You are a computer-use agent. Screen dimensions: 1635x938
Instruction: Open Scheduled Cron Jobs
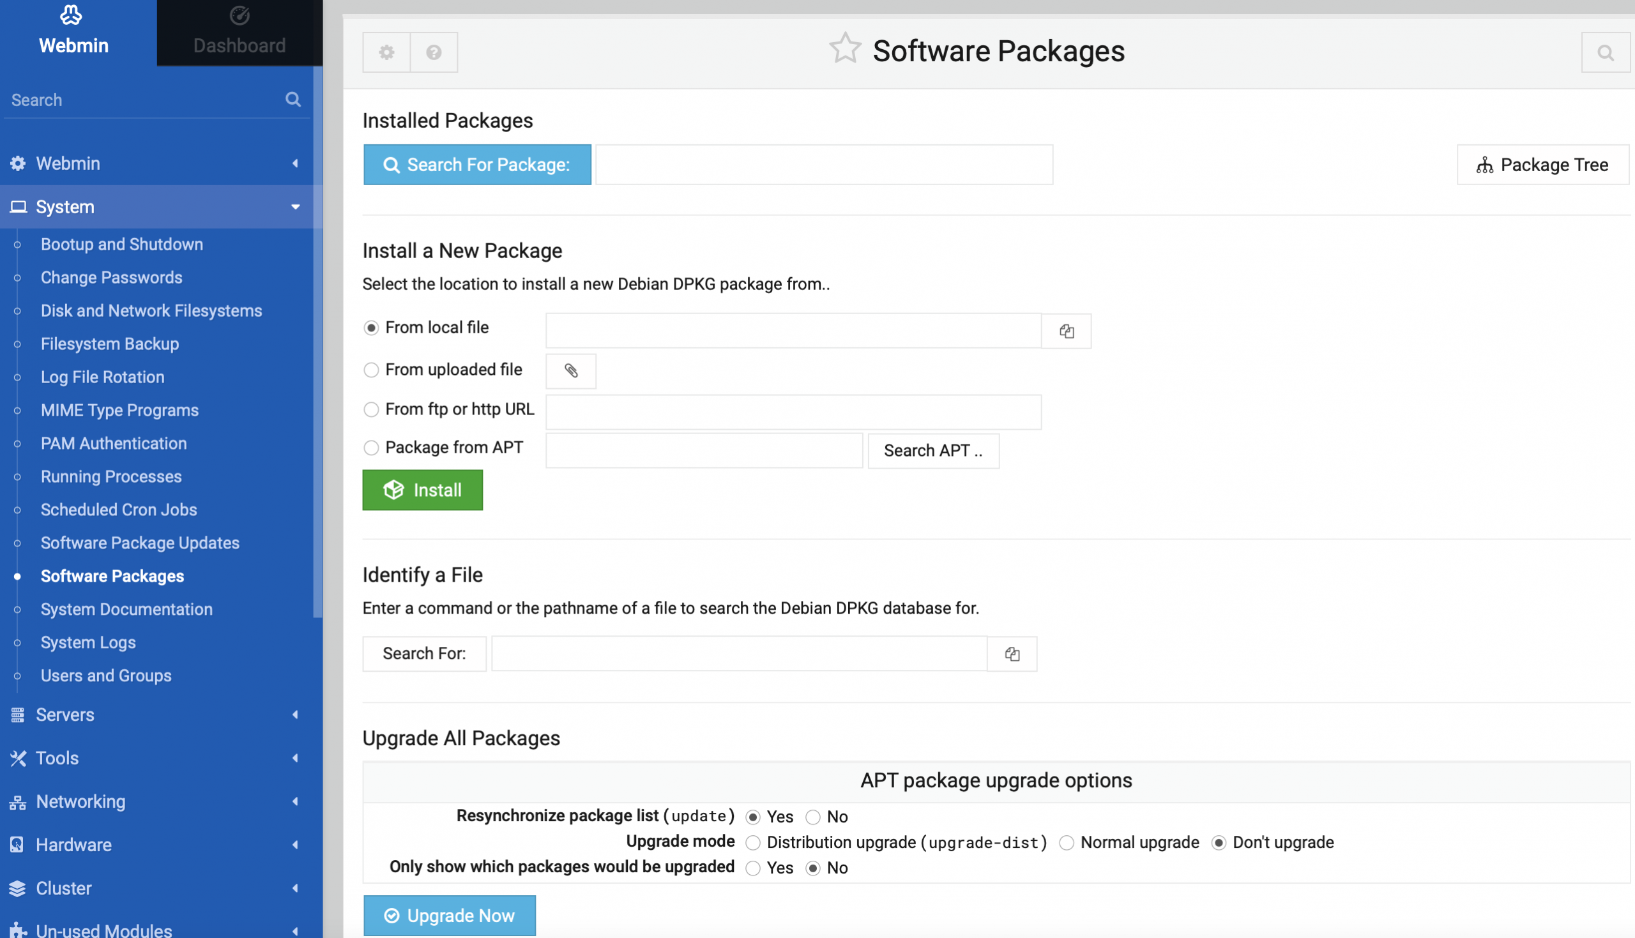pyautogui.click(x=119, y=510)
